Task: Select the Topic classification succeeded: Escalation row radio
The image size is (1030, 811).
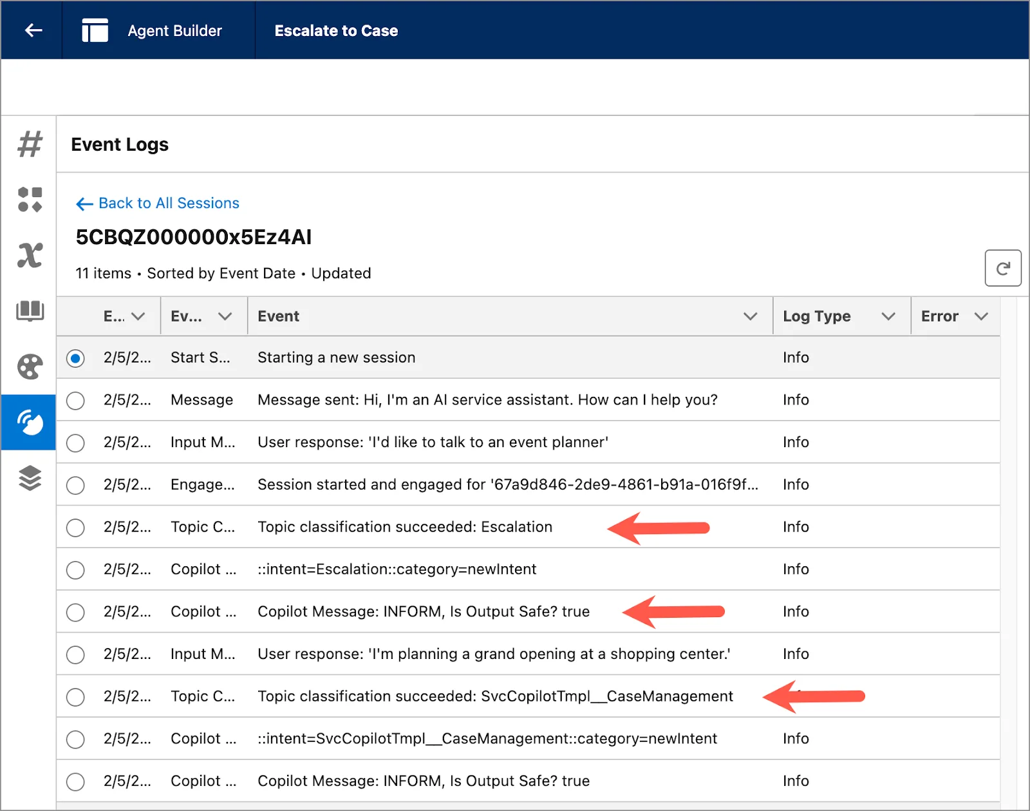Action: pyautogui.click(x=75, y=527)
